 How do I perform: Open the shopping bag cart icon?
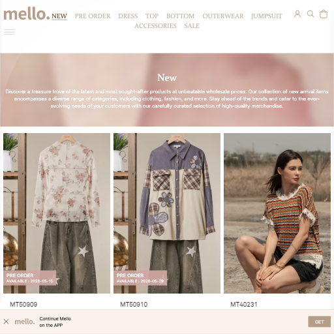(x=324, y=14)
